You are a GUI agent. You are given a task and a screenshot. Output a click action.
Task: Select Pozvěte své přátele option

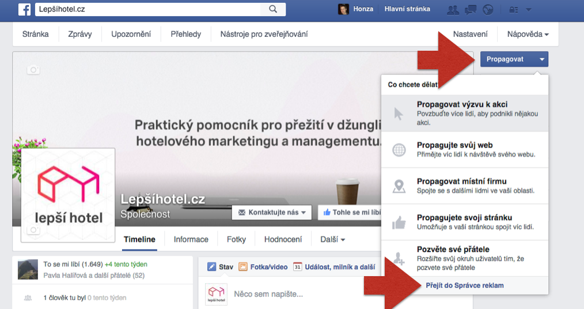465,258
